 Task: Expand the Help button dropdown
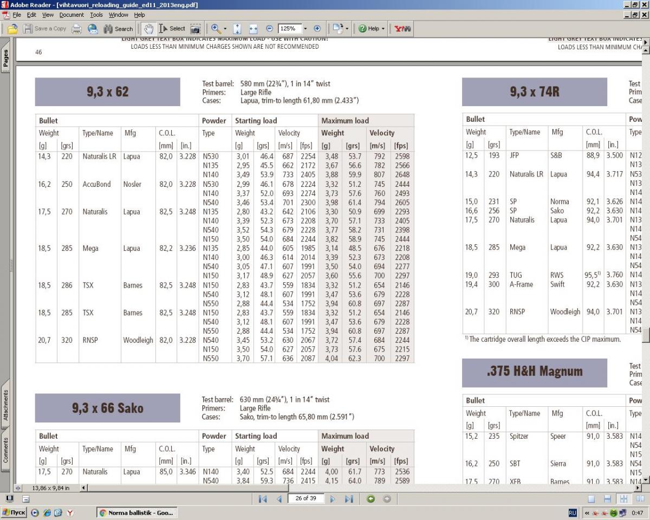coord(383,29)
